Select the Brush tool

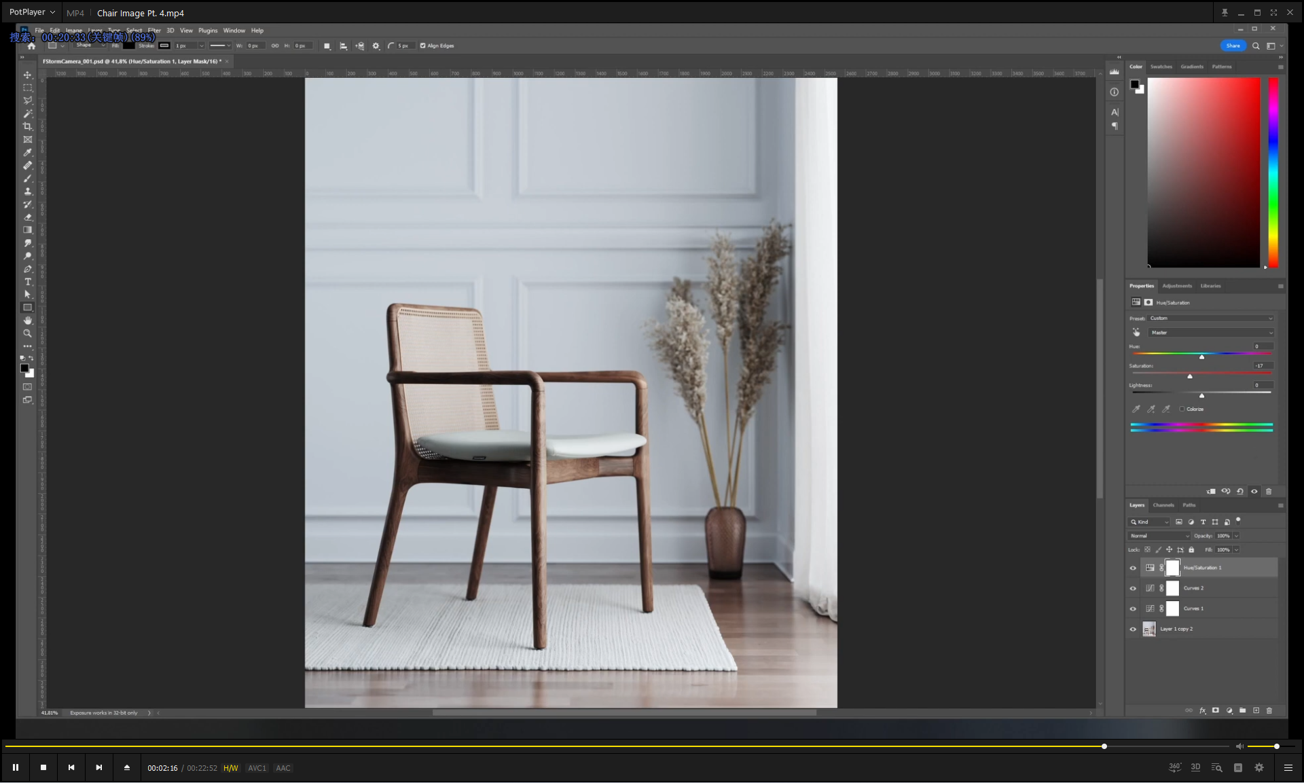[28, 179]
